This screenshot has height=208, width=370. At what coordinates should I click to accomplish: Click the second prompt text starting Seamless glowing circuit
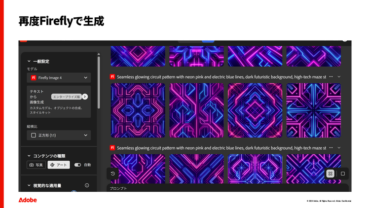point(222,148)
